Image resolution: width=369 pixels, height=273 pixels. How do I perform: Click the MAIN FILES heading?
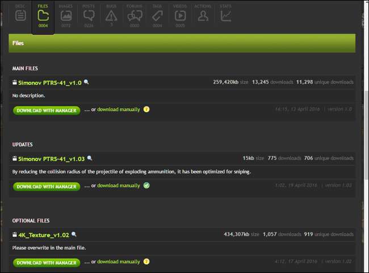[x=25, y=69]
